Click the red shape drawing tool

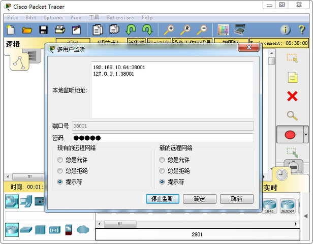point(290,135)
